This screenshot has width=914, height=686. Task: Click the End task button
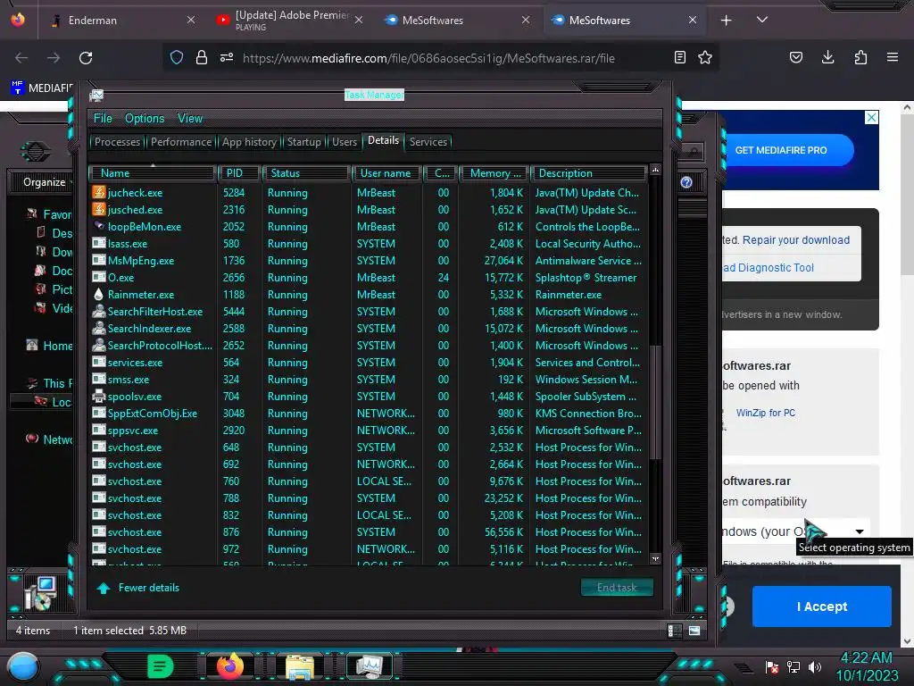(x=617, y=588)
